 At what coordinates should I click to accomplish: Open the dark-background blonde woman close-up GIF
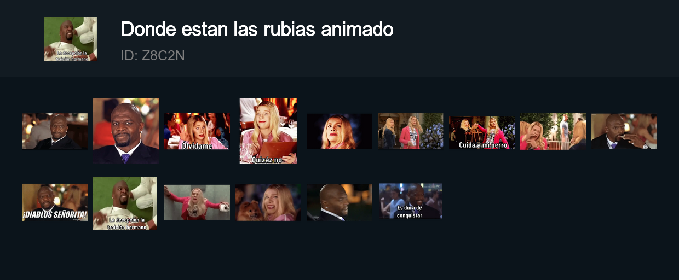click(x=339, y=131)
